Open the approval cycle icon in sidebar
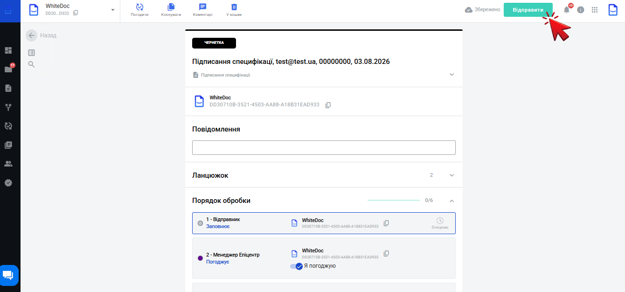Image resolution: width=625 pixels, height=292 pixels. point(8,126)
